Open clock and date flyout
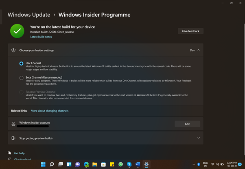Viewport: 245px width, 169px height. [232, 164]
